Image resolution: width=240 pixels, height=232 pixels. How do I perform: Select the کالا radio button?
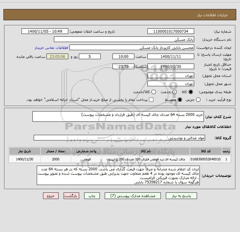click(x=191, y=92)
